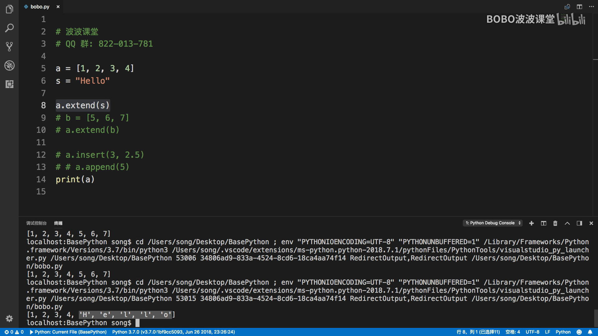Select the Python 3.7.0 interpreter in the status bar
Screen dimensions: 598x336
tap(173, 332)
